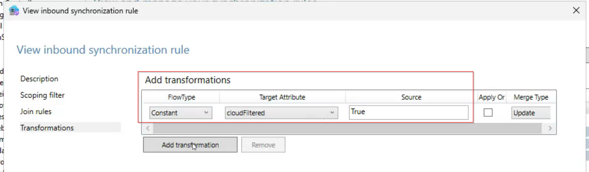Toggle the Apply Once checkbox

pyautogui.click(x=488, y=113)
